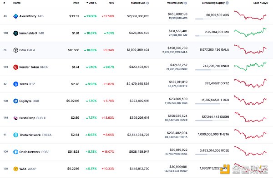This screenshot has height=179, width=273.
Task: Open Market Cap info tooltip icon
Action: 147,3
